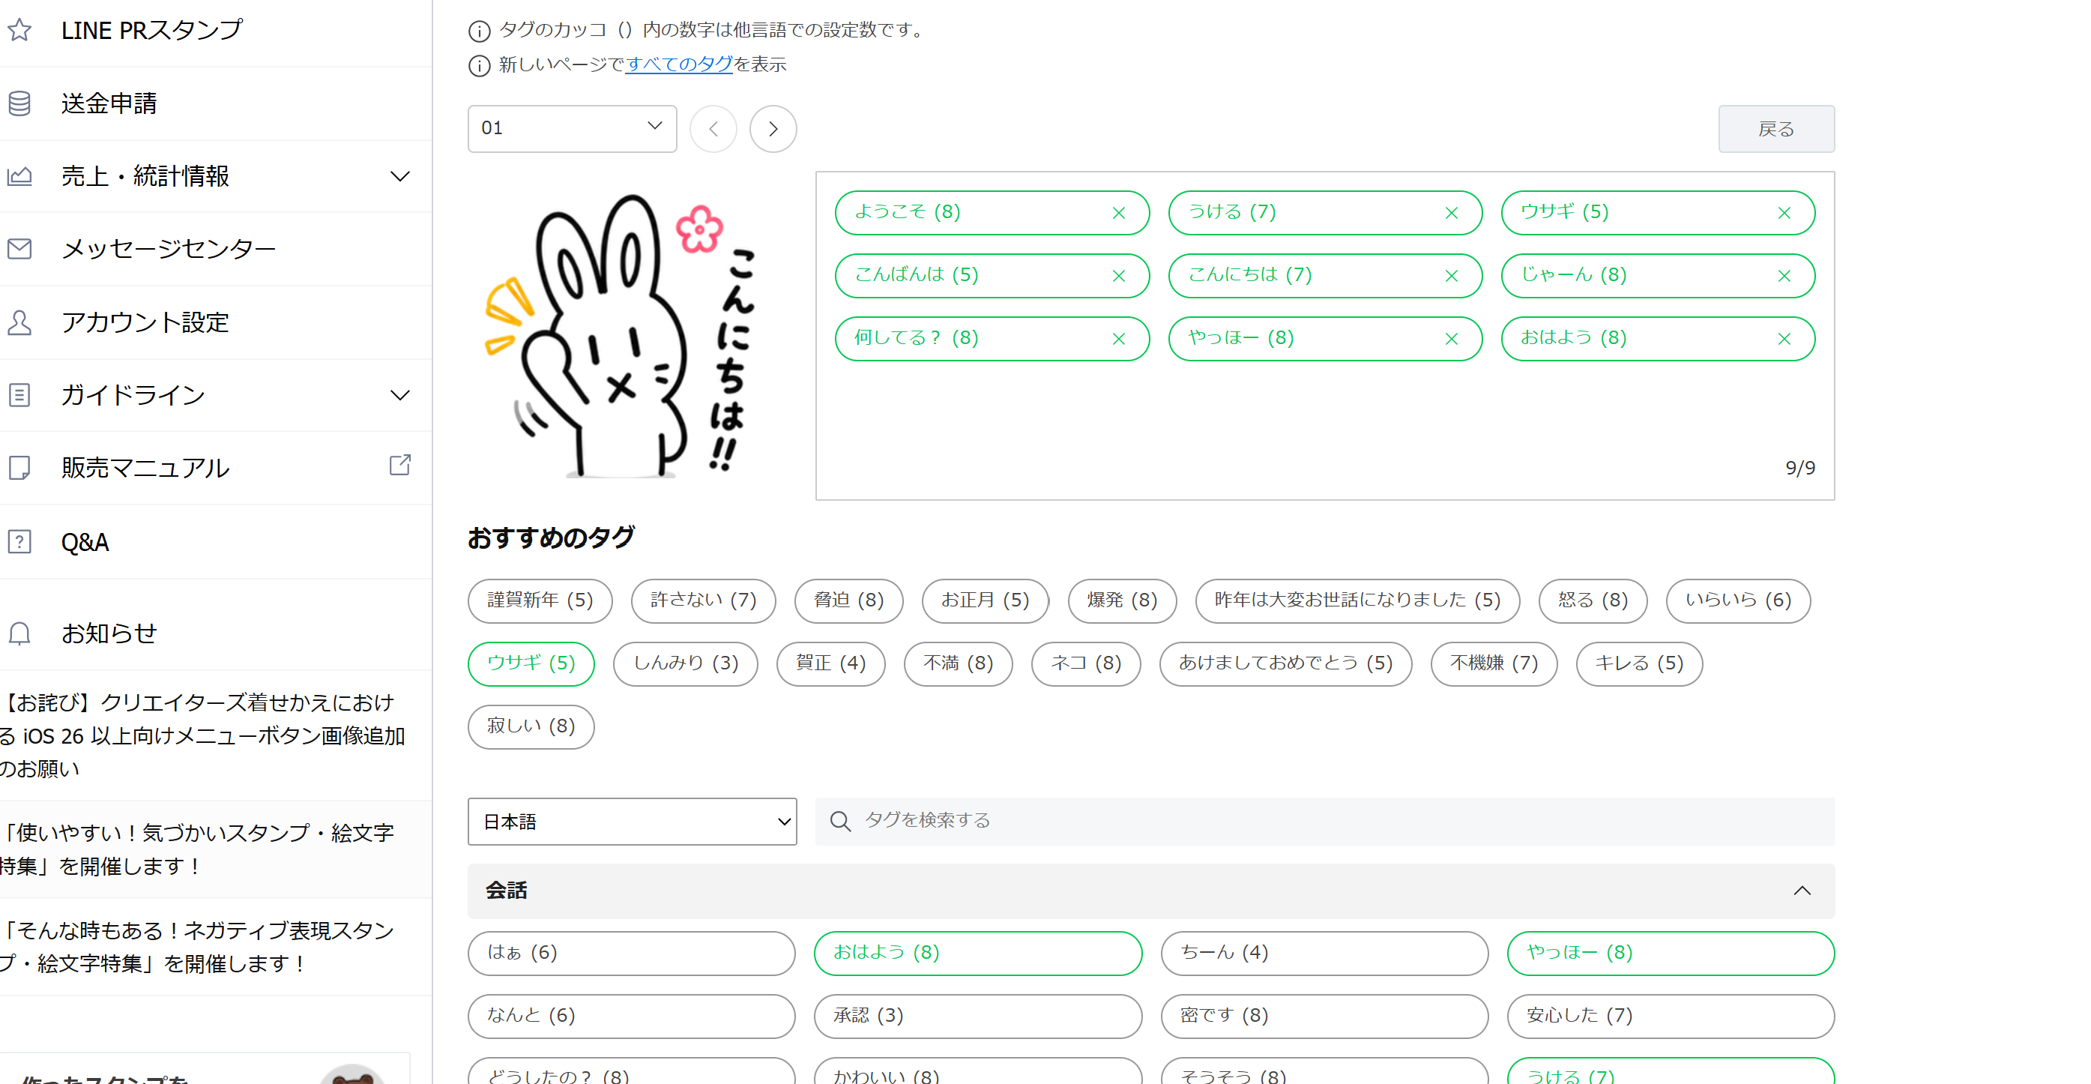Screen dimensions: 2091x1084
Task: Go to the next sticker
Action: tap(773, 128)
